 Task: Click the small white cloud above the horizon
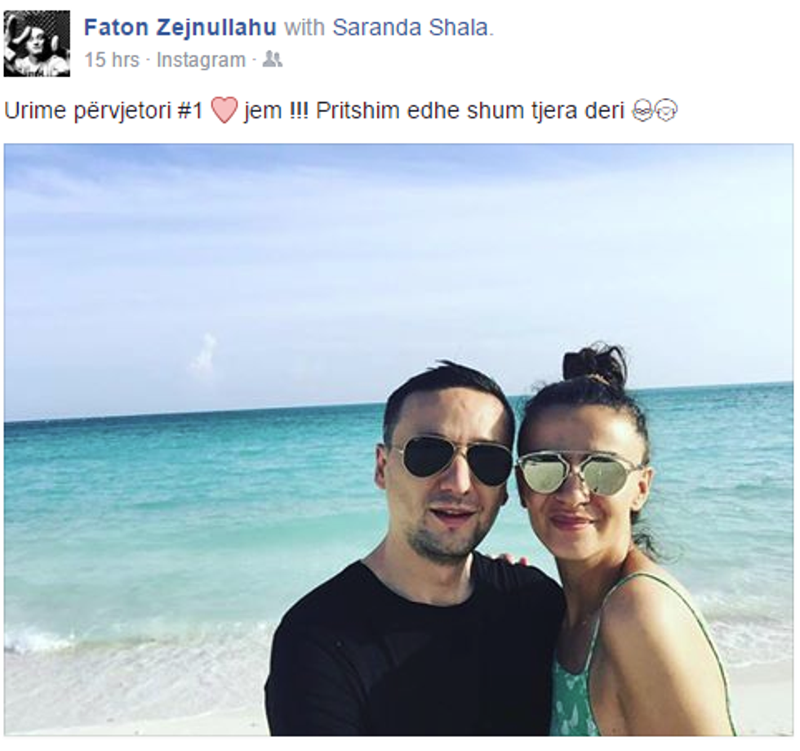pyautogui.click(x=205, y=352)
